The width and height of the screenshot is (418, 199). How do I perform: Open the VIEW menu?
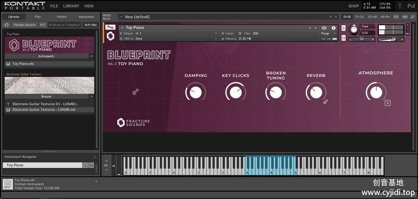89,6
